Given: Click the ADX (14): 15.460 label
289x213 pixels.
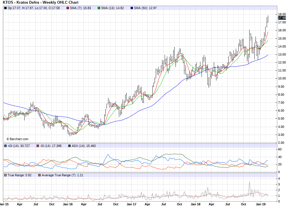Looking at the screenshot, I should click(84, 146).
